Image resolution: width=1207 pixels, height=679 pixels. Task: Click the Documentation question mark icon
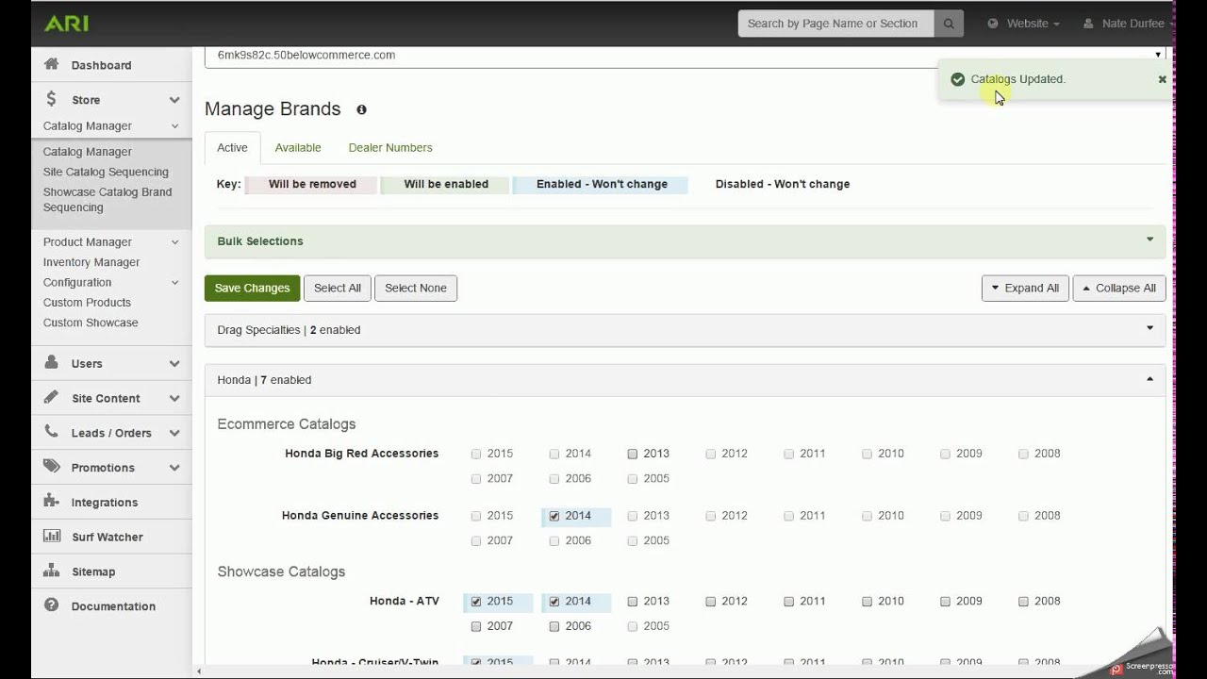[51, 605]
